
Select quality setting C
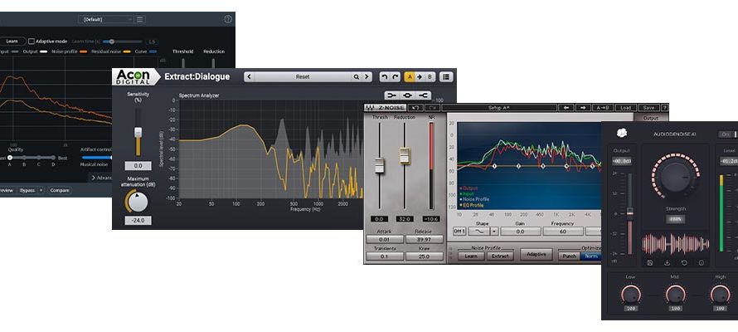click(39, 158)
